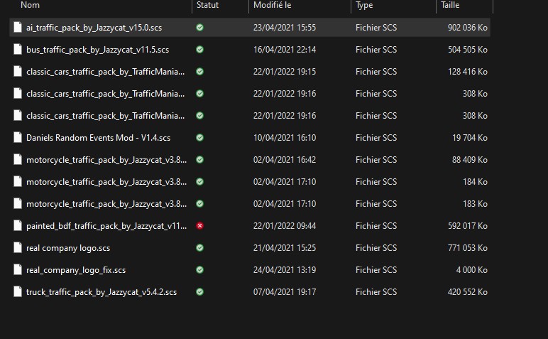
Task: Click the size value 128 416 Ko
Action: pos(468,71)
